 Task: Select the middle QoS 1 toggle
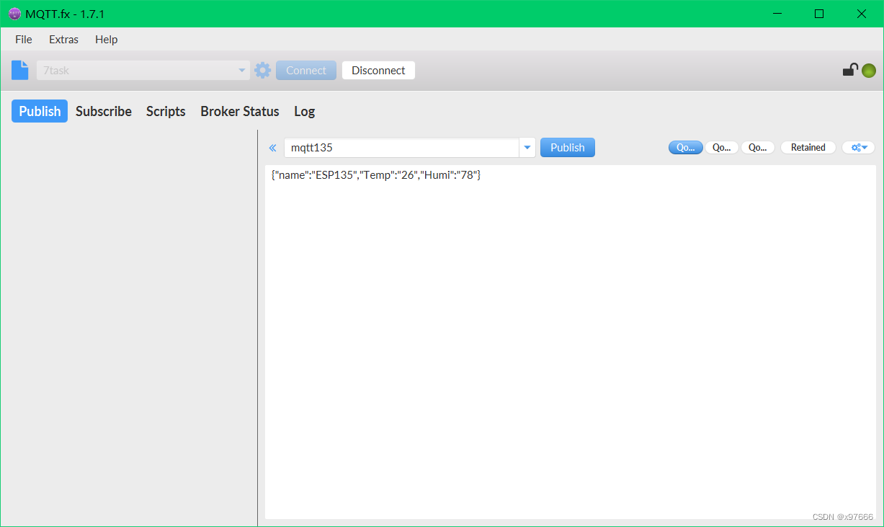[722, 147]
